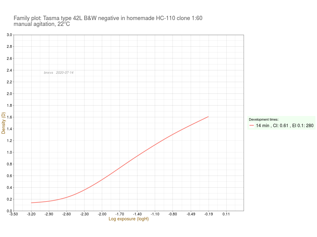The width and height of the screenshot is (317, 237).
Task: Click the red line swatch in legend
Action: (x=252, y=126)
